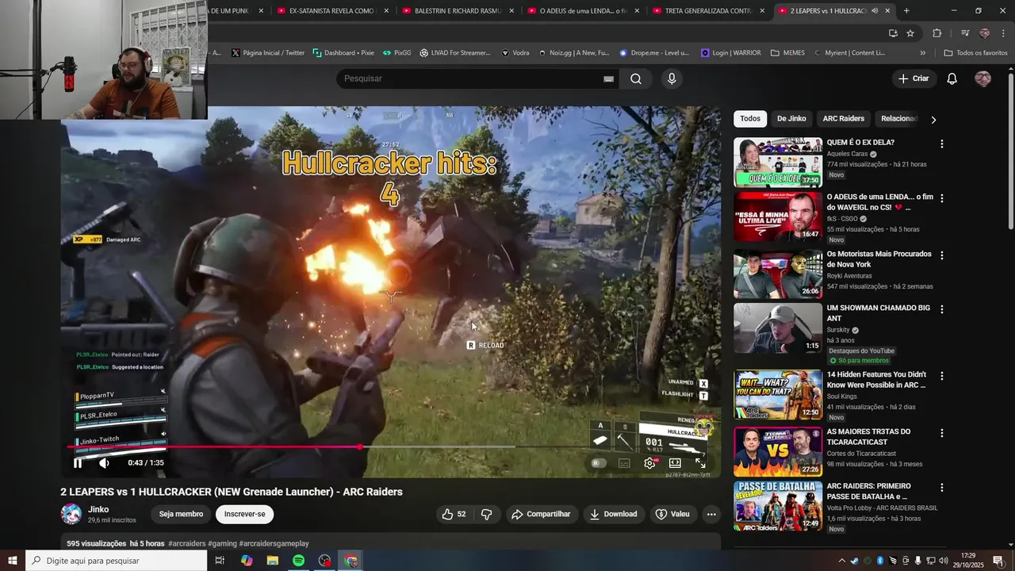
Task: Open Chrome's three-dot menu
Action: coord(1002,33)
